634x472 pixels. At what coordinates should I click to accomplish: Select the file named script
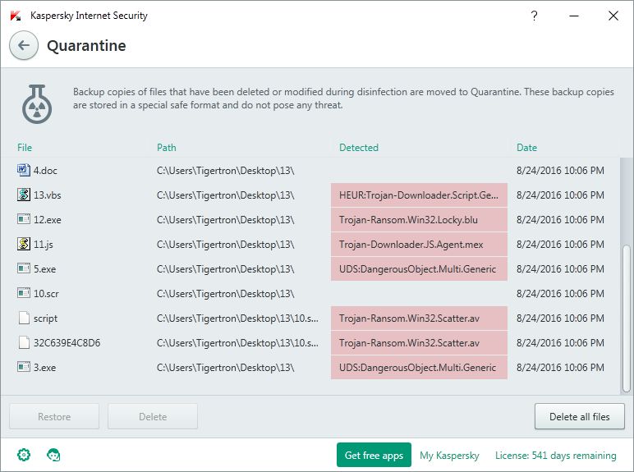pyautogui.click(x=45, y=318)
